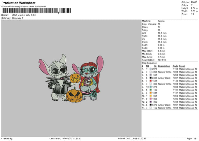Click 'Wilcom EmbroideryStudio – Level 3 Advanced' text
Image resolution: width=199 pixels, height=141 pixels.
(24, 7)
